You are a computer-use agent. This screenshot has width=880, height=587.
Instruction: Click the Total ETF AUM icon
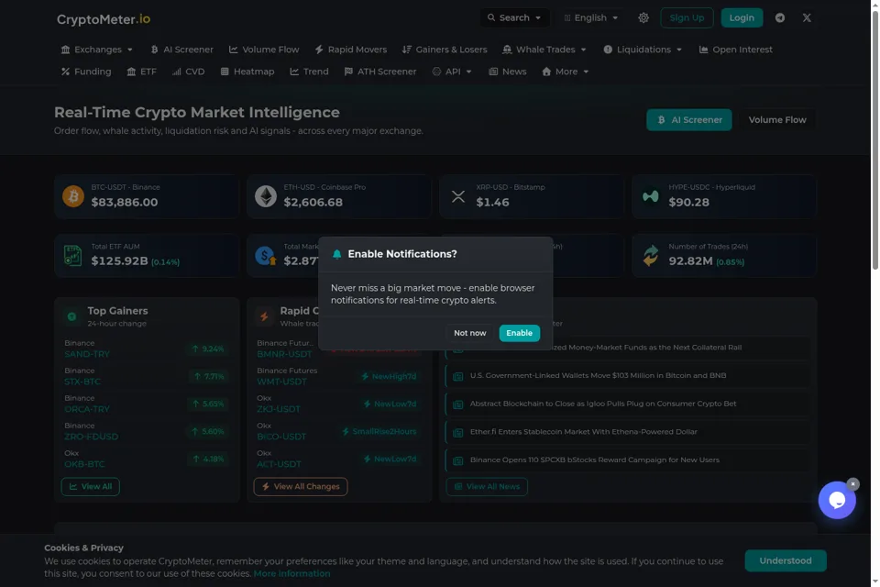coord(73,256)
